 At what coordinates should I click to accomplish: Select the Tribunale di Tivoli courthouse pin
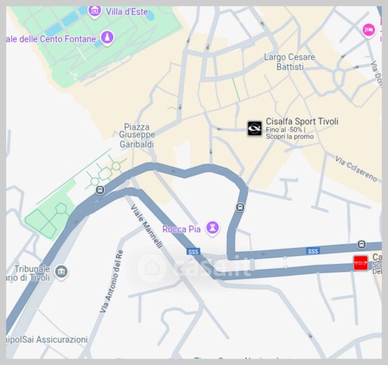[x=61, y=272]
